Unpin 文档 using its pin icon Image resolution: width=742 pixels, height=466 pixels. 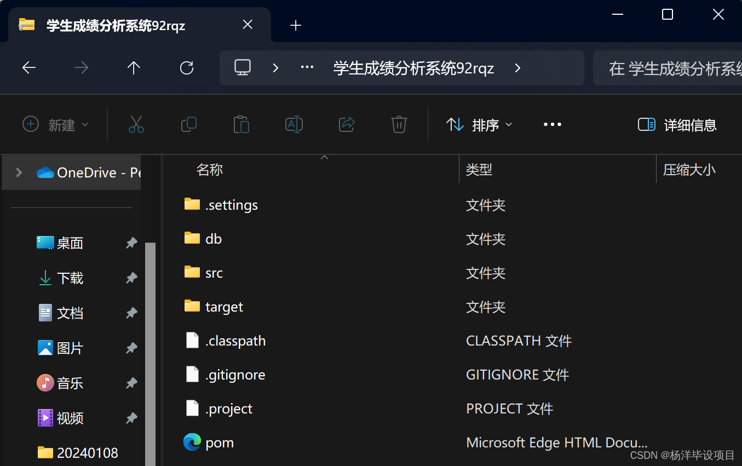(131, 313)
